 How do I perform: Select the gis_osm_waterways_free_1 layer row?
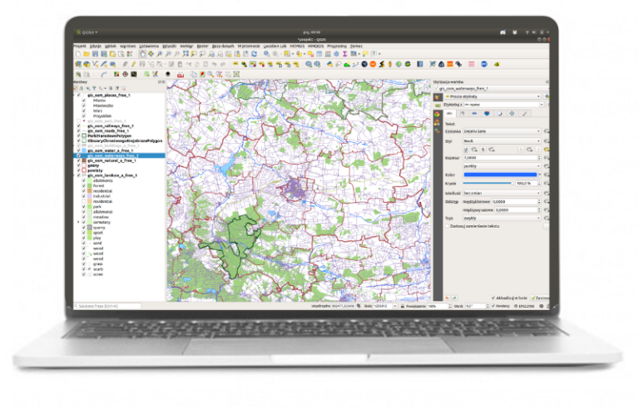tap(120, 155)
